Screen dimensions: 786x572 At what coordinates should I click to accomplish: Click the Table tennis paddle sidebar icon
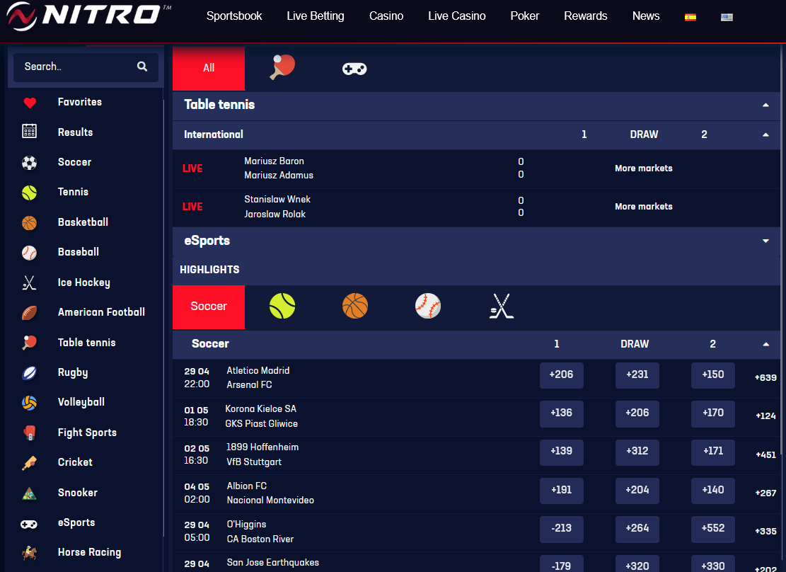(29, 343)
